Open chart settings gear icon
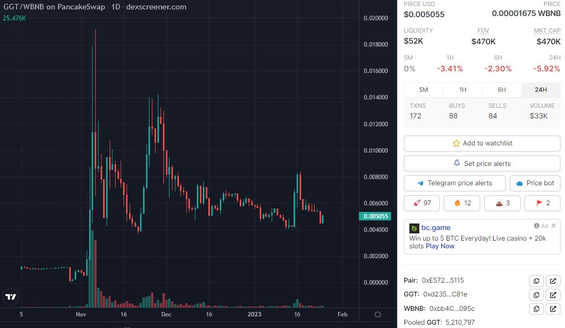The image size is (565, 328). point(378,314)
